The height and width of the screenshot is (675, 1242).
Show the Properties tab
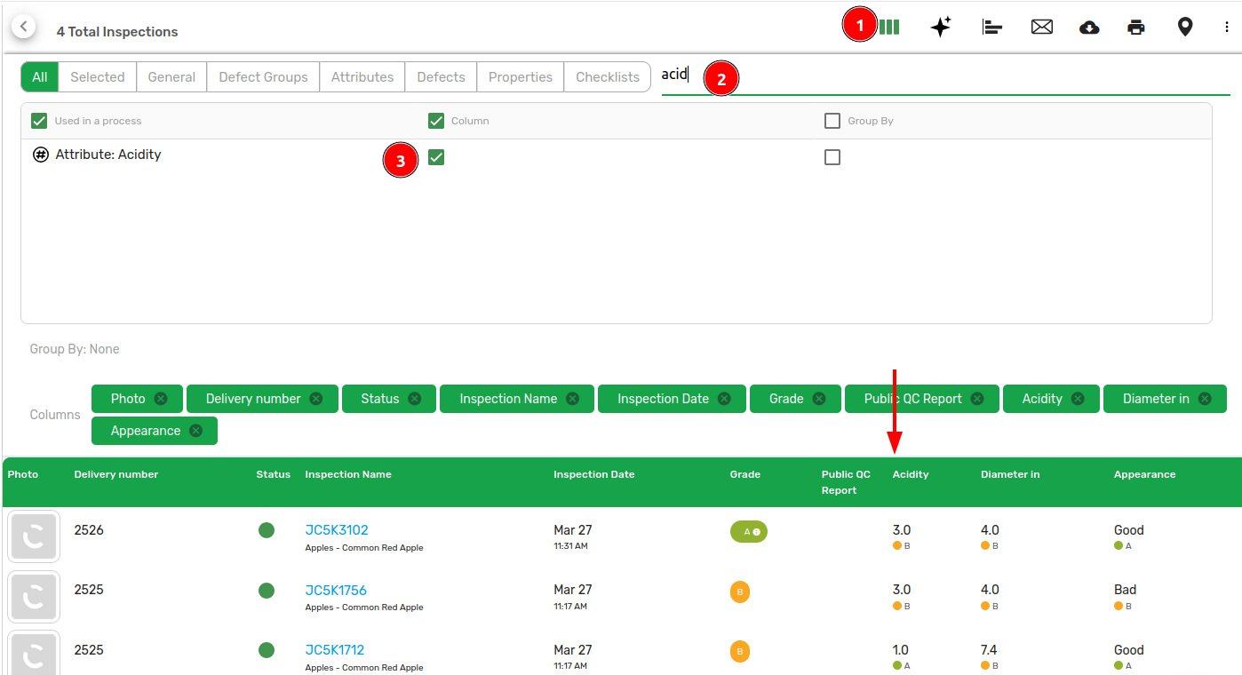(x=521, y=77)
